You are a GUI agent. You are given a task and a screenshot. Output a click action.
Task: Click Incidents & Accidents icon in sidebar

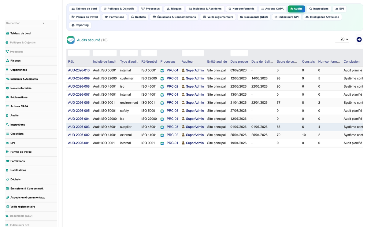(x=7, y=79)
